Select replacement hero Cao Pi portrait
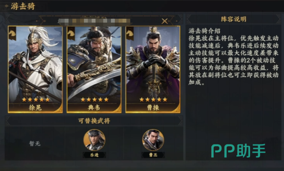Image resolution: width=284 pixels, height=171 pixels. pyautogui.click(x=153, y=140)
